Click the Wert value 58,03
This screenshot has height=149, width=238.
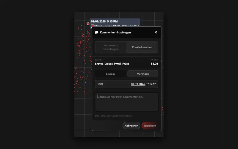154,64
